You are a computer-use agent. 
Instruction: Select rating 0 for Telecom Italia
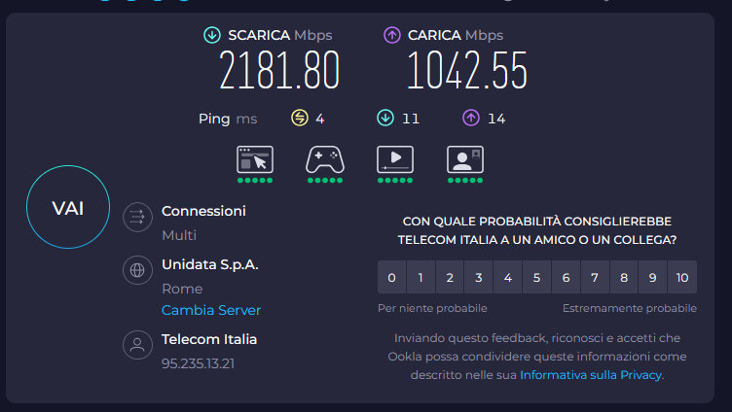[x=391, y=278]
